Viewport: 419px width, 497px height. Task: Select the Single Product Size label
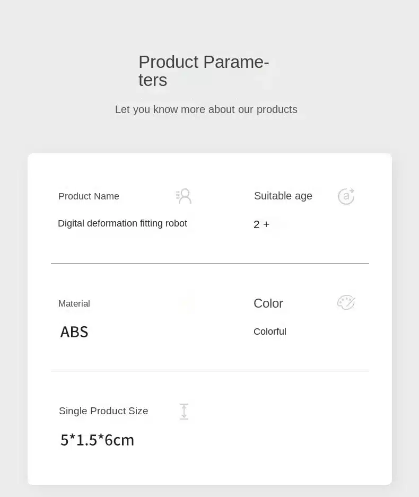103,411
